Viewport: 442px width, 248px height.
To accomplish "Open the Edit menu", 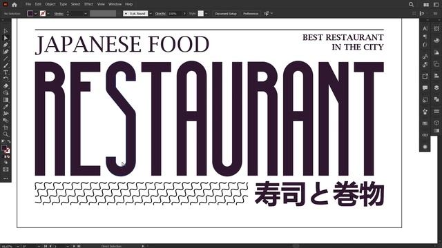I will 38,4.
